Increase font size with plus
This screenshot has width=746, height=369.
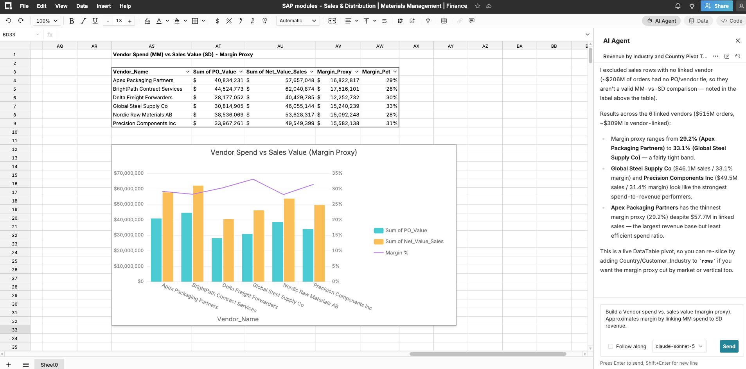[x=130, y=21]
